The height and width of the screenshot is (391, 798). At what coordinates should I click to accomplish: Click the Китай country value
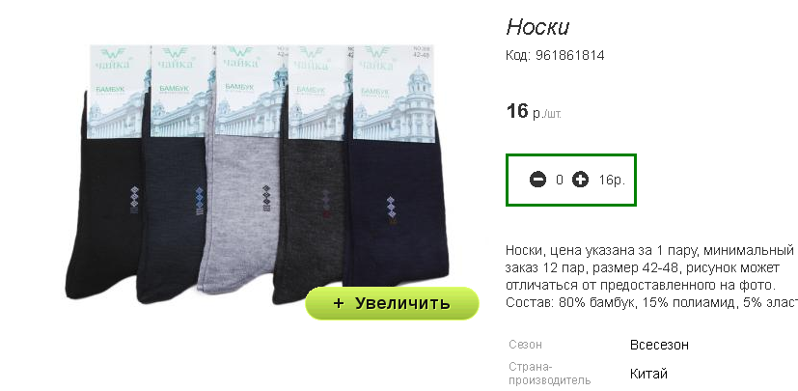coord(648,374)
